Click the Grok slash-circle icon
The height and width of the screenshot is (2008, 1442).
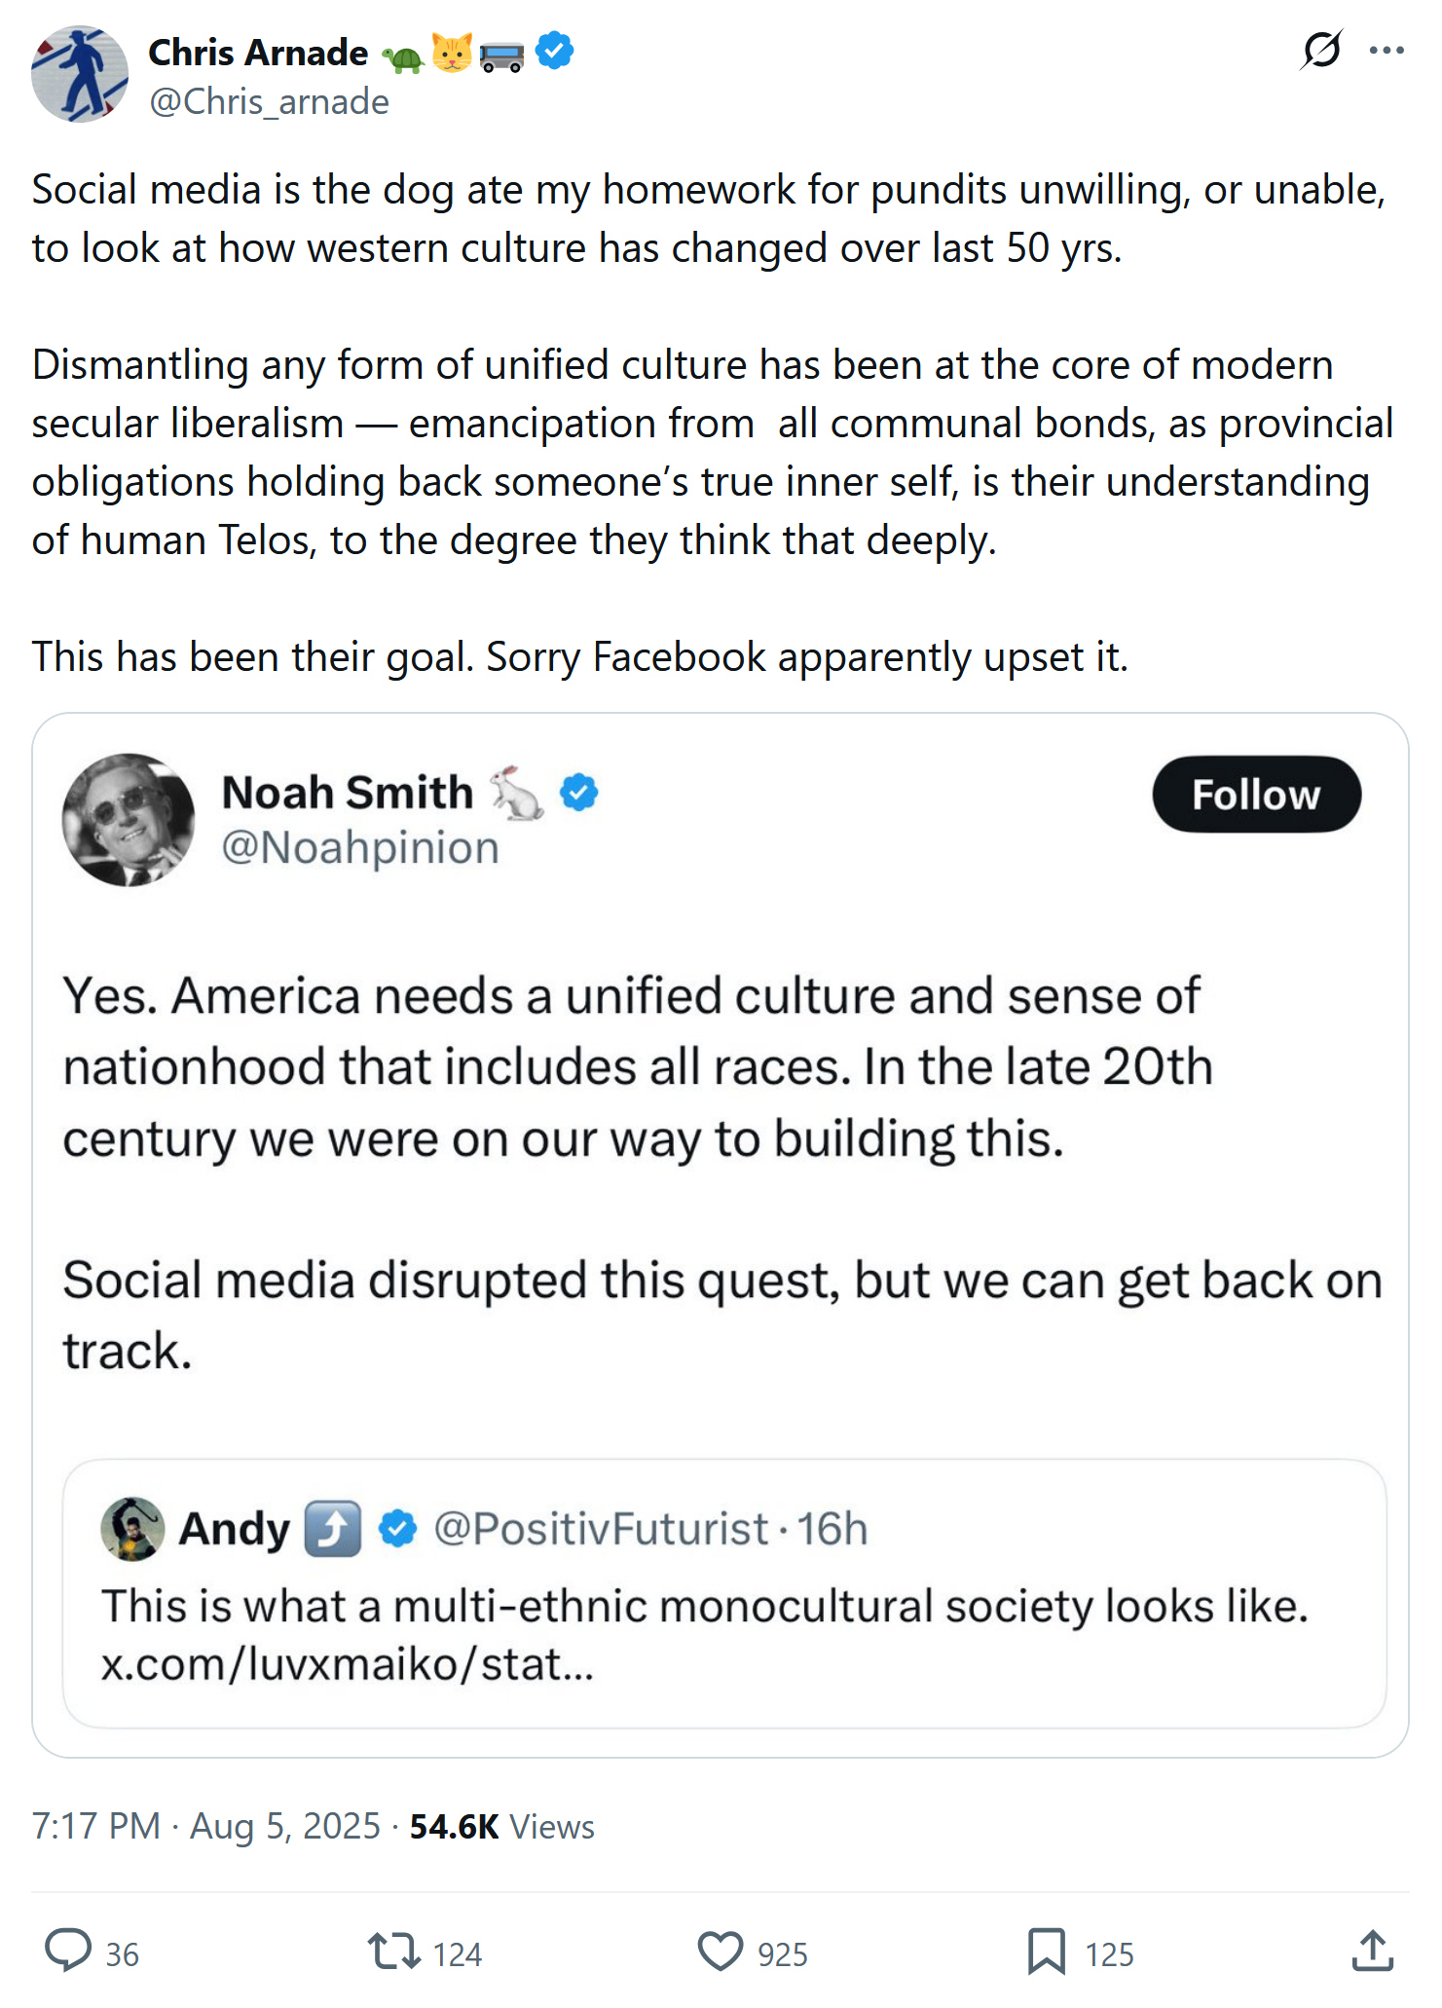[1321, 50]
